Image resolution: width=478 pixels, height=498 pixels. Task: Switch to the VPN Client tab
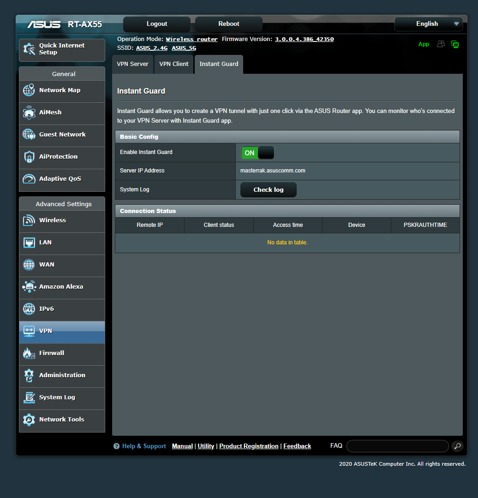click(174, 64)
